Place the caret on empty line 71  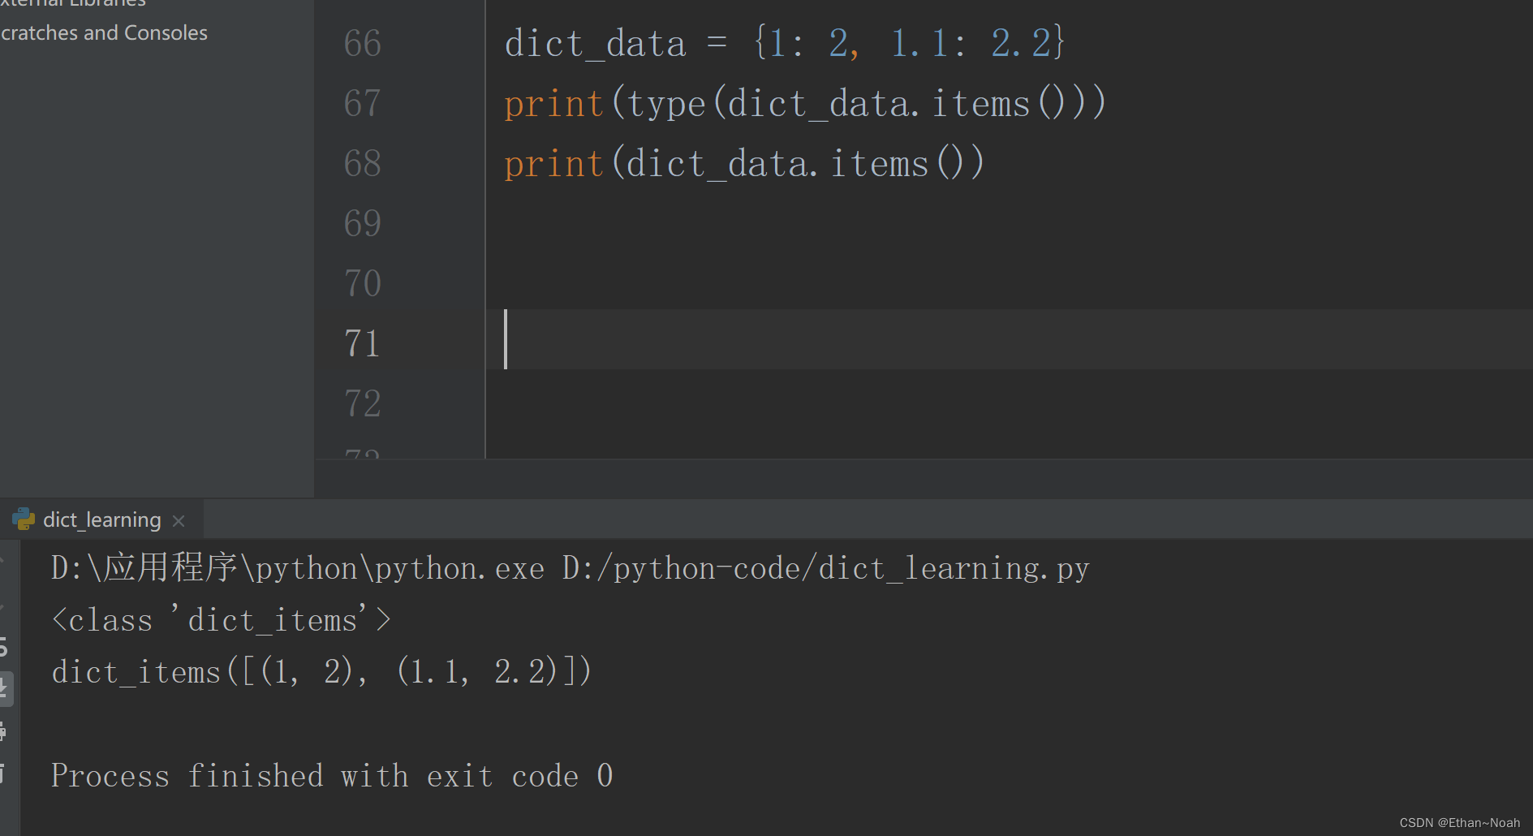click(x=568, y=341)
